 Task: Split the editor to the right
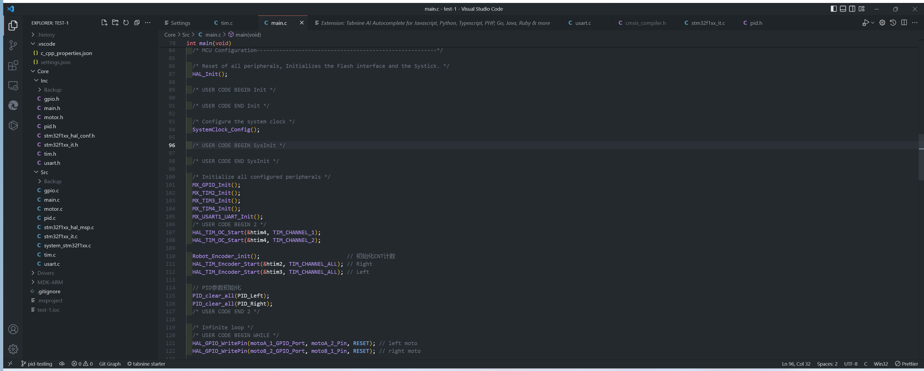[x=904, y=22]
